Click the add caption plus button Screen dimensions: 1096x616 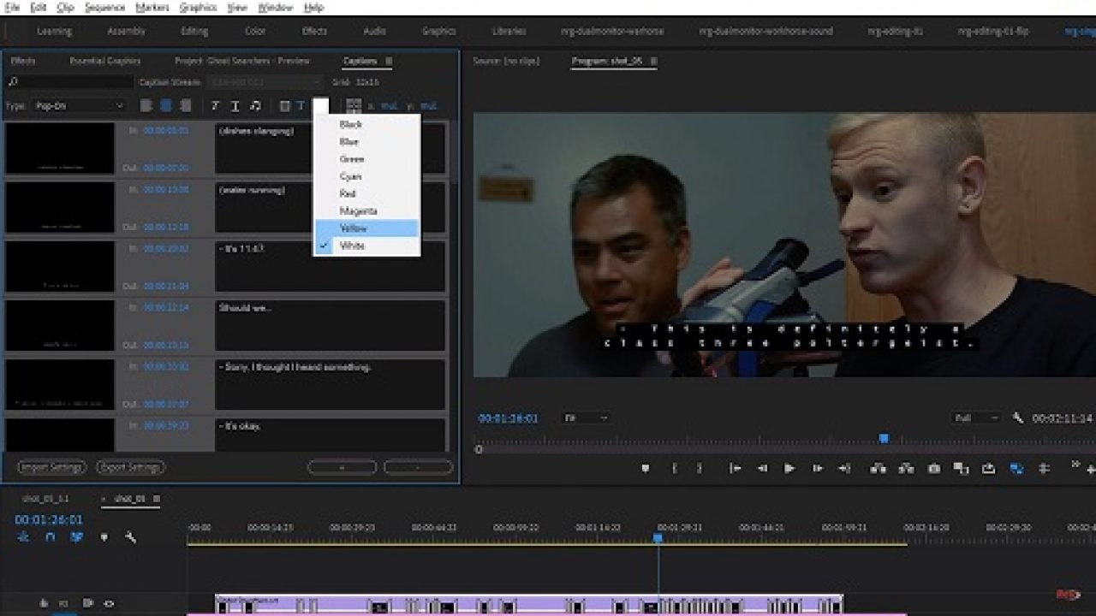pos(342,467)
